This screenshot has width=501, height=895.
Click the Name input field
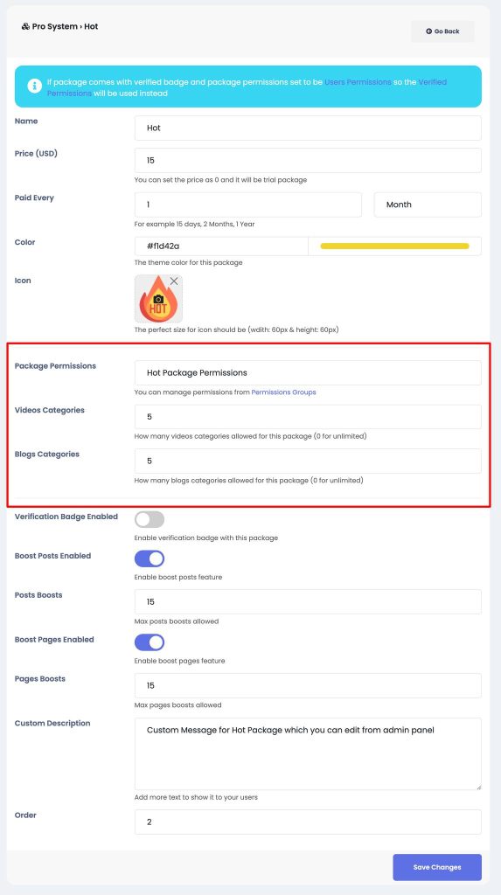(308, 128)
